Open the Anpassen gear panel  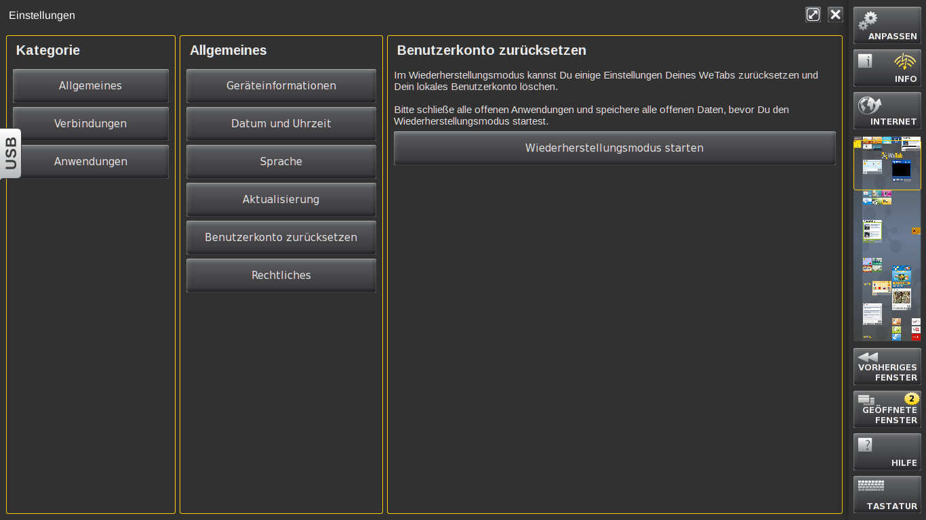(887, 26)
